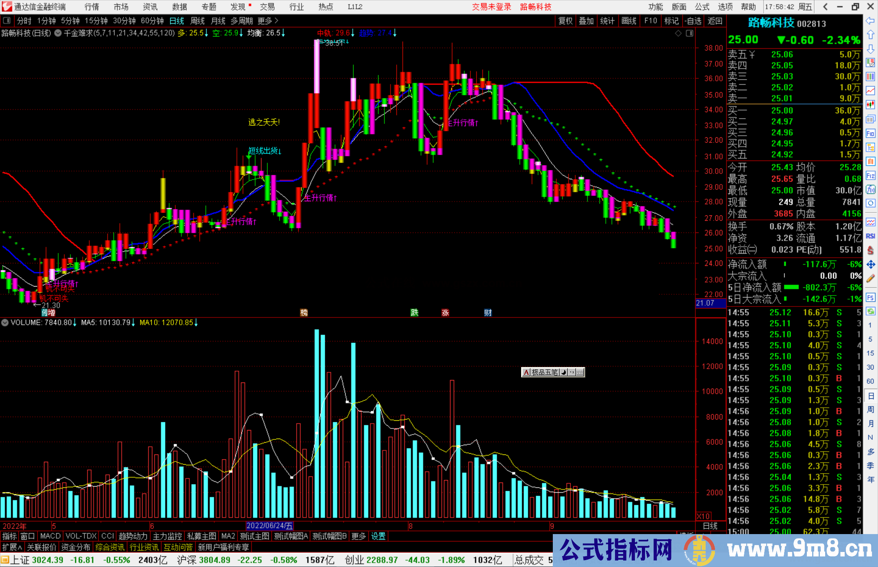The height and width of the screenshot is (567, 878).
Task: Click the F10 company info sidebar icon
Action: (870, 133)
